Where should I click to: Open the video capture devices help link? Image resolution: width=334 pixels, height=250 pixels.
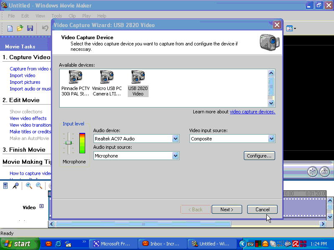pyautogui.click(x=252, y=112)
